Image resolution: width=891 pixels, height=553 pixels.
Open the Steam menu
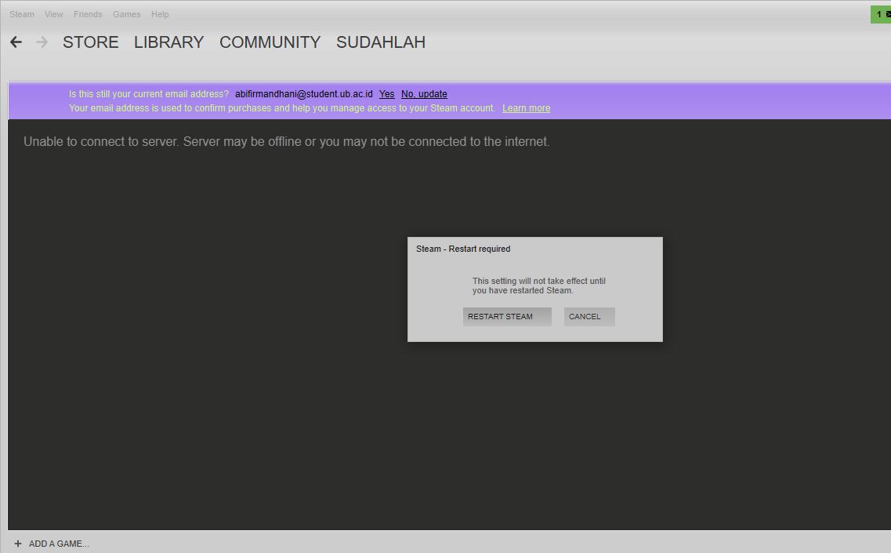tap(22, 14)
